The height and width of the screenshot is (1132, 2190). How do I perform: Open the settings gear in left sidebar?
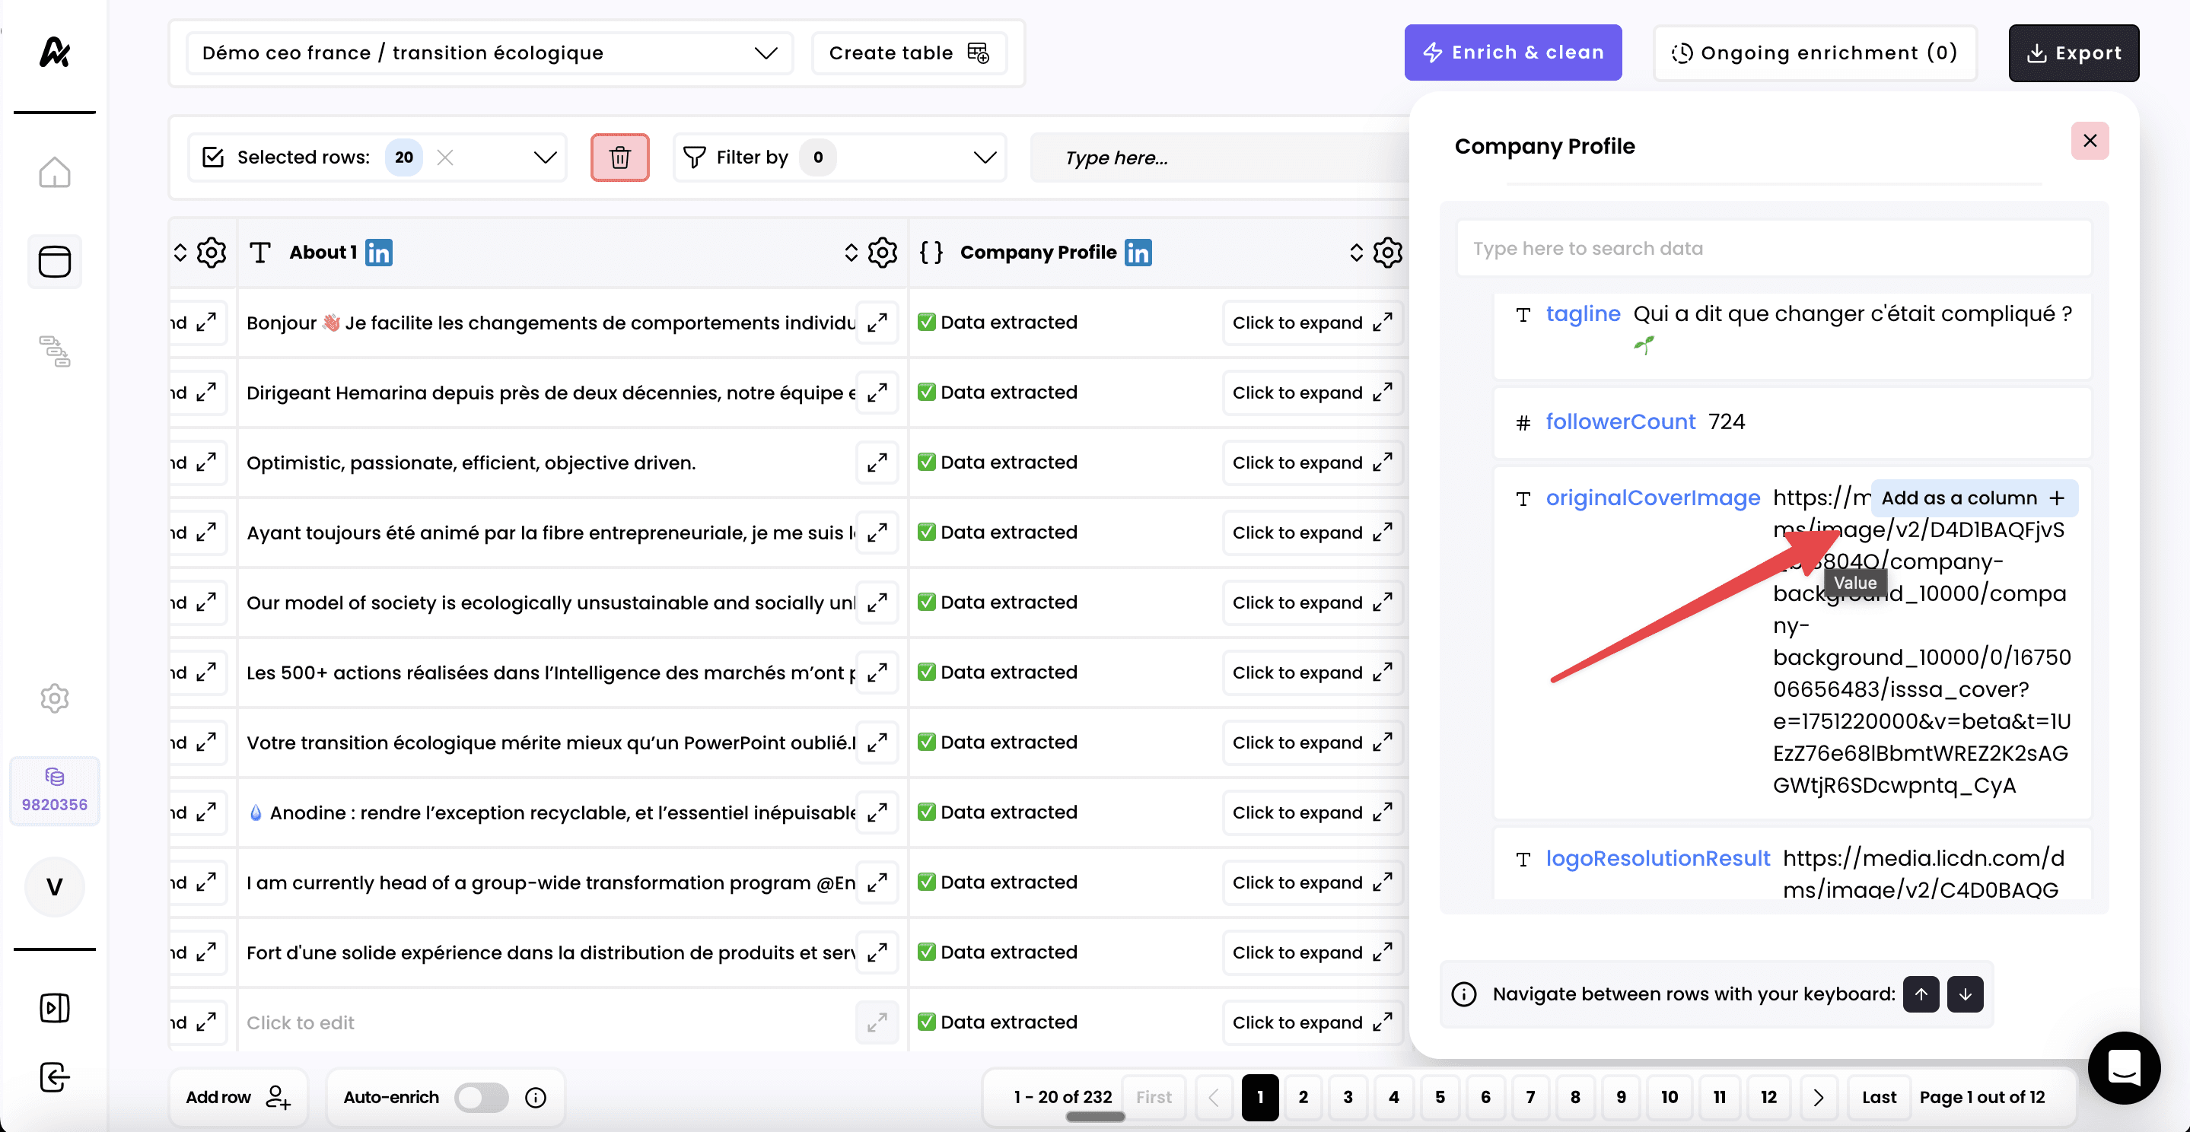(x=55, y=698)
